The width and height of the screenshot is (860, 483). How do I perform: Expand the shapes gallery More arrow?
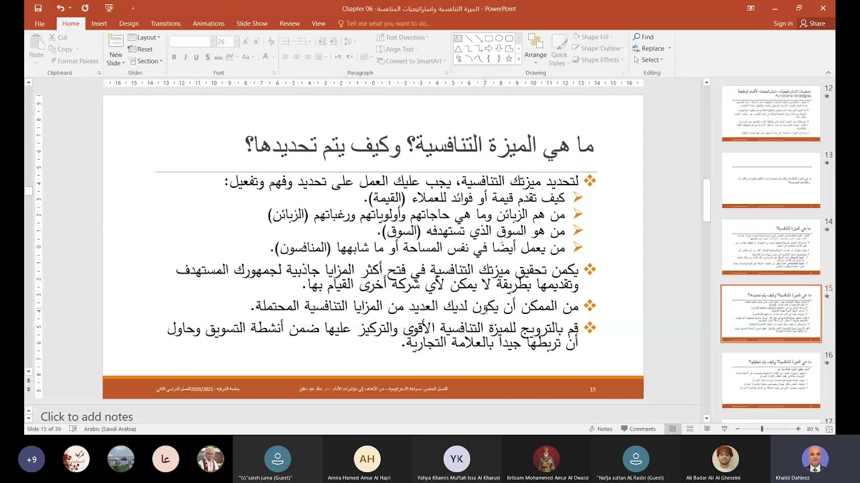tap(518, 60)
